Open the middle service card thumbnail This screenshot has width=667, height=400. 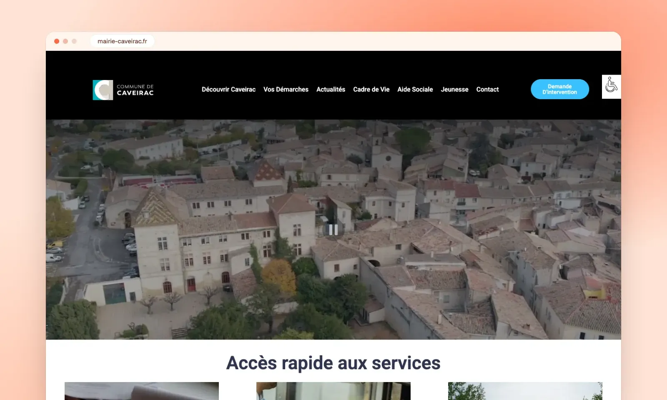click(333, 391)
